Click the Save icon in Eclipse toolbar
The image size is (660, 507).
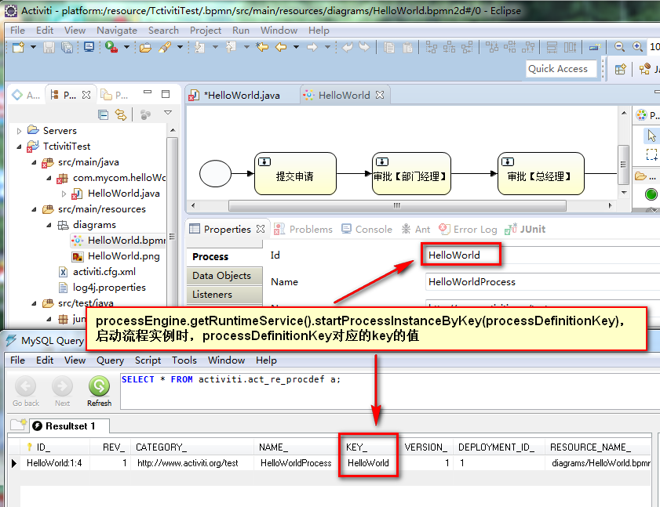coord(49,47)
